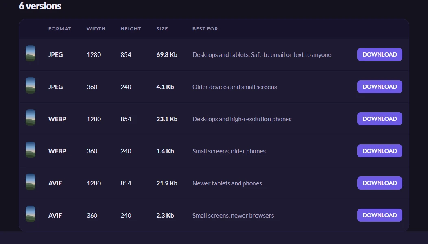The width and height of the screenshot is (428, 244).
Task: Download the 1280 wide JPEG version
Action: pos(380,54)
